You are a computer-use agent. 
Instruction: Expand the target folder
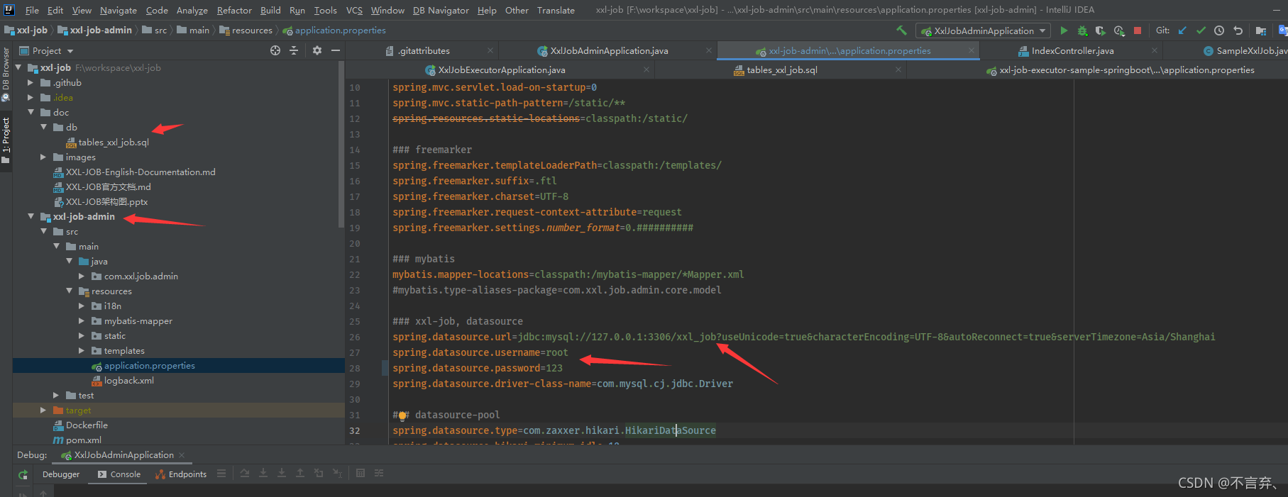tap(43, 410)
